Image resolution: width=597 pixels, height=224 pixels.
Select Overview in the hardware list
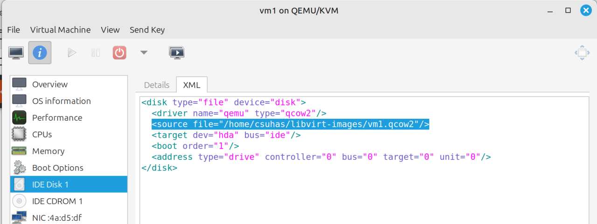tap(49, 84)
